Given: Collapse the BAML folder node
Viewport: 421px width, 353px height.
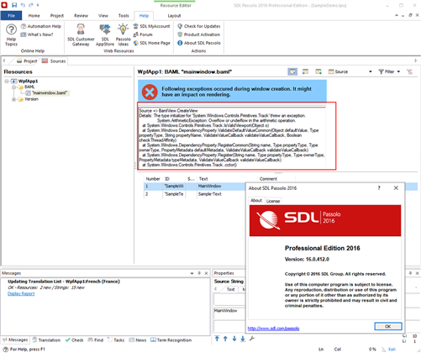Looking at the screenshot, I should [13, 87].
